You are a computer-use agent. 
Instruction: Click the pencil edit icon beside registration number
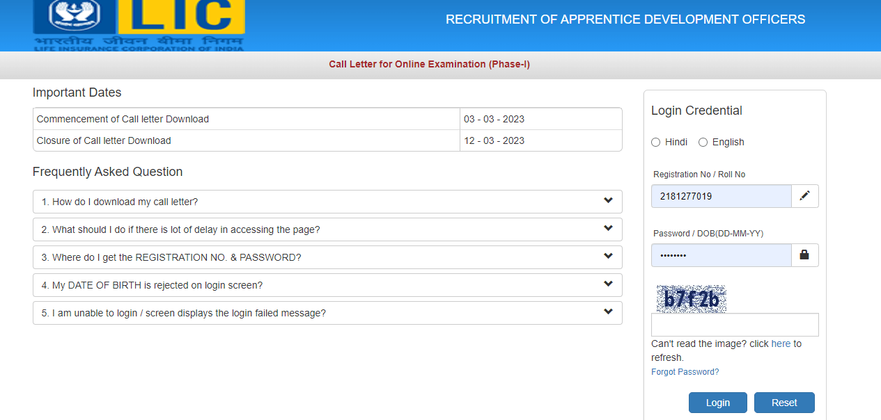pos(804,195)
